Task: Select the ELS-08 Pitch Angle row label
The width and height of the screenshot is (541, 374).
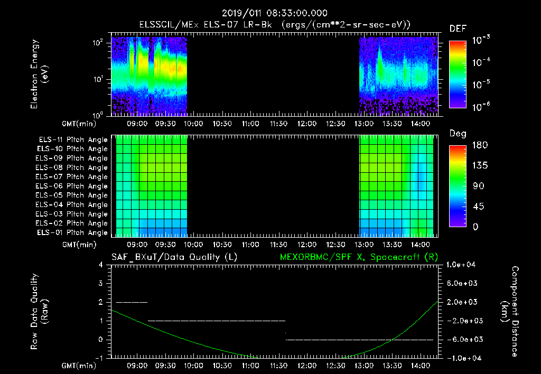Action: click(72, 167)
